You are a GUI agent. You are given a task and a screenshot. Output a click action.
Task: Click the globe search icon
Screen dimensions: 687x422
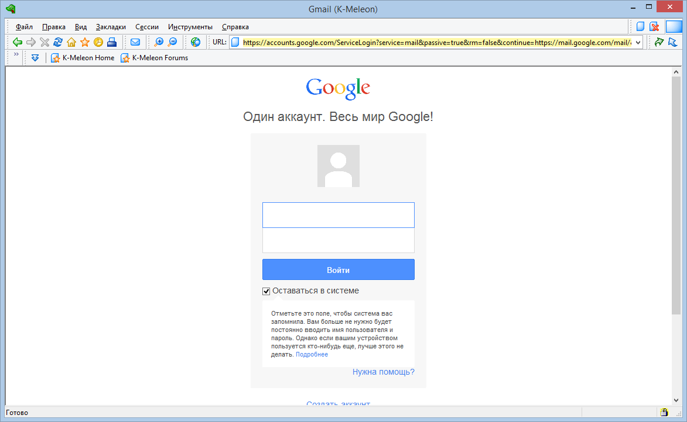coord(196,42)
